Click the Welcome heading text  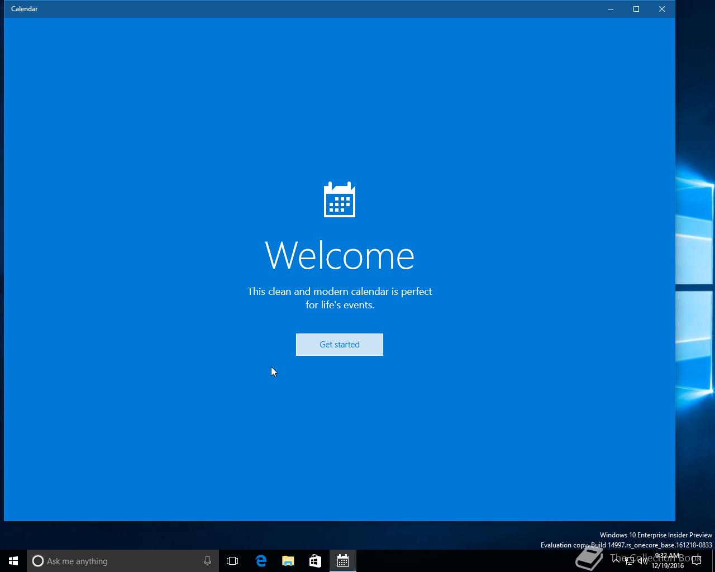pos(340,255)
